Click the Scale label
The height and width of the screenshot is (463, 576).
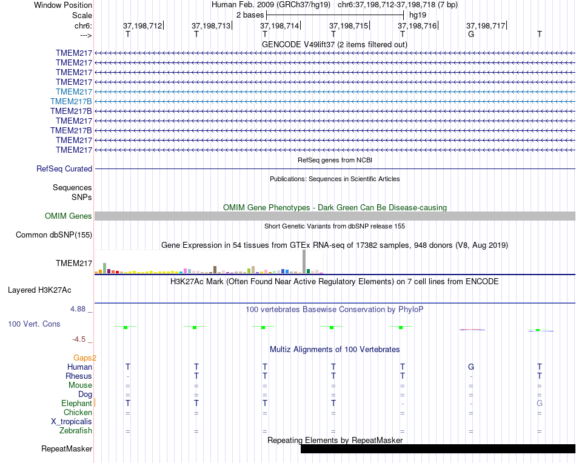(x=82, y=15)
